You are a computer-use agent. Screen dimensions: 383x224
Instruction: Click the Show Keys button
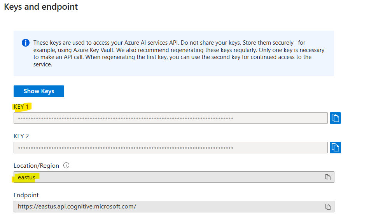tap(39, 91)
